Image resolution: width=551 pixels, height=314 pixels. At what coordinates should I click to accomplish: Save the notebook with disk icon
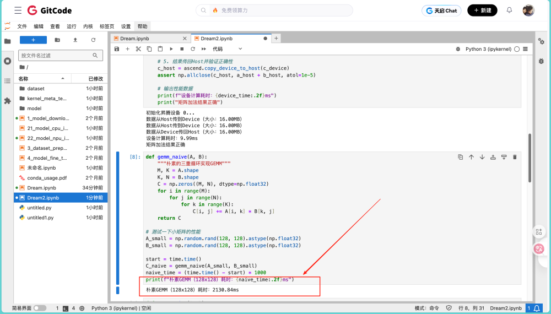pyautogui.click(x=117, y=49)
